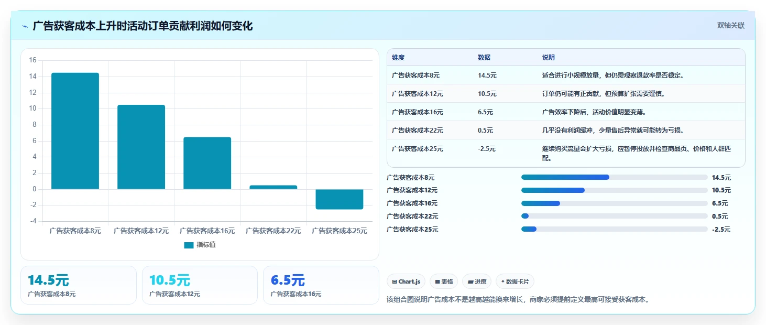Click progress bar for 广告获客成本16元
The height and width of the screenshot is (325, 766).
[614, 203]
